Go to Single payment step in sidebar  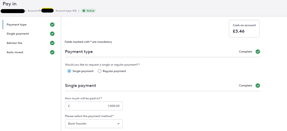[18, 34]
